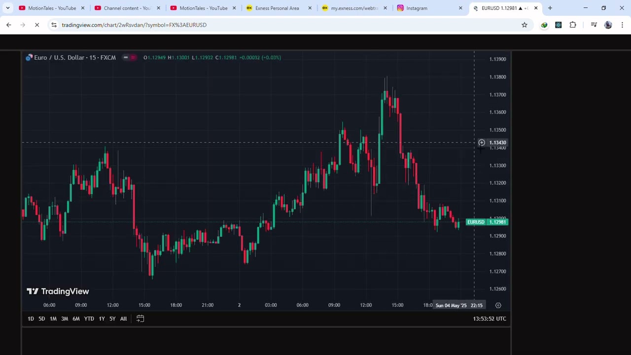Select the 1D date range
This screenshot has height=355, width=631.
click(x=31, y=319)
